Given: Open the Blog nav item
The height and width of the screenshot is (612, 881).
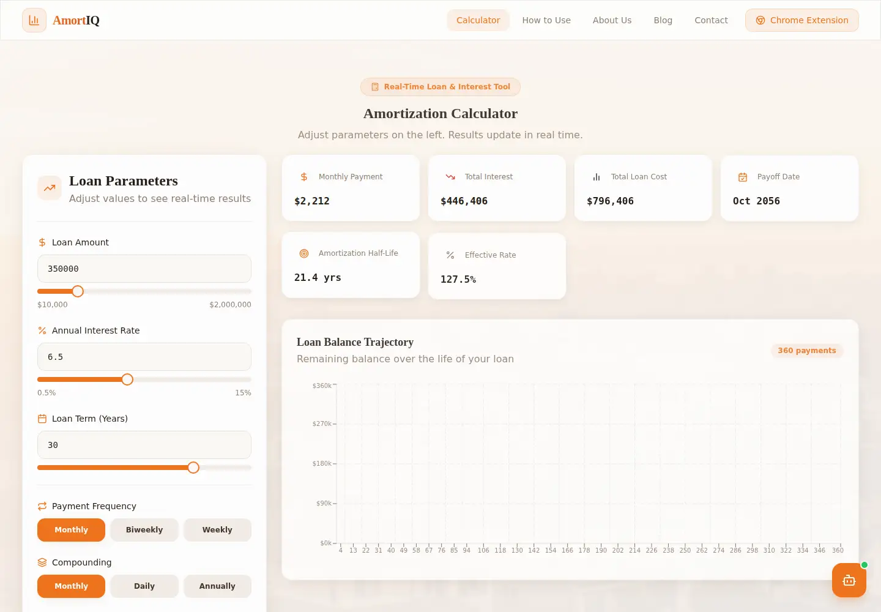Looking at the screenshot, I should pos(663,20).
